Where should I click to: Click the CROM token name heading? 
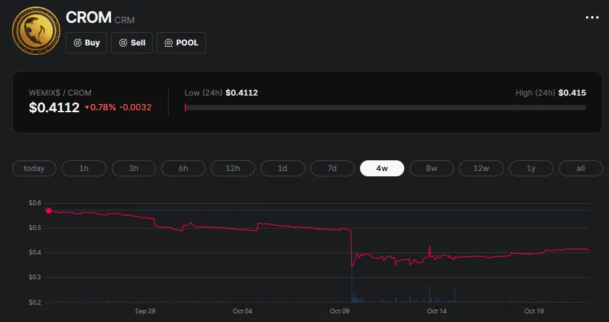[88, 17]
